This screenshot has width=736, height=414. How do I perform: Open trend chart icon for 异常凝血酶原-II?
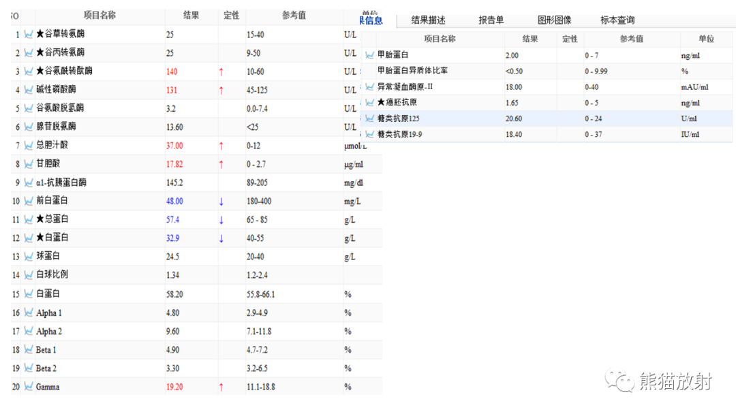(370, 86)
